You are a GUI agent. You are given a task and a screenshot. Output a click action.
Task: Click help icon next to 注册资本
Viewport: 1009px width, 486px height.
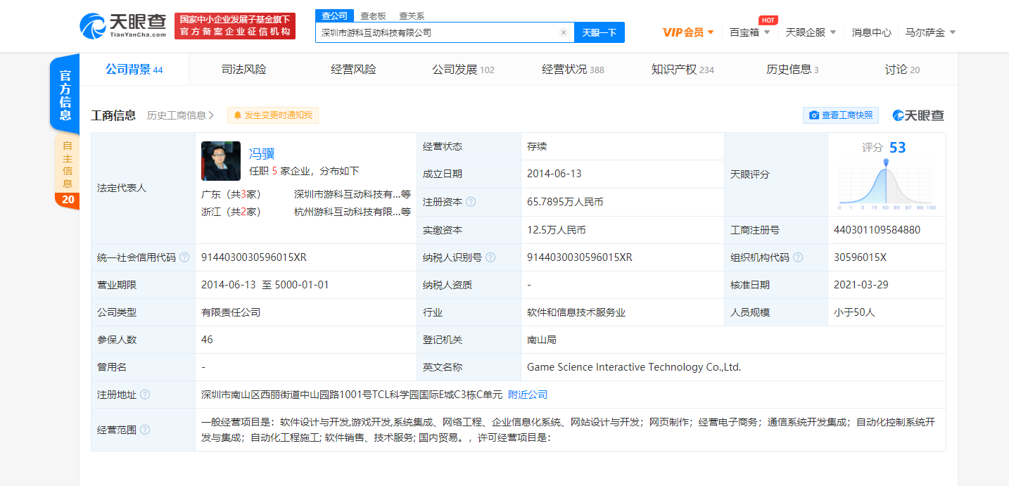point(471,202)
